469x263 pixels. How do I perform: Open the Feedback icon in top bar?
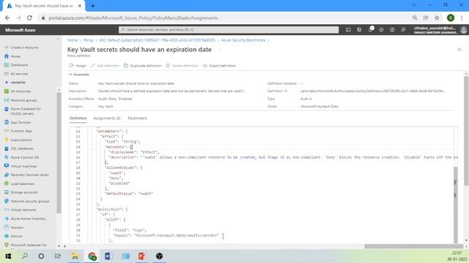pos(403,30)
